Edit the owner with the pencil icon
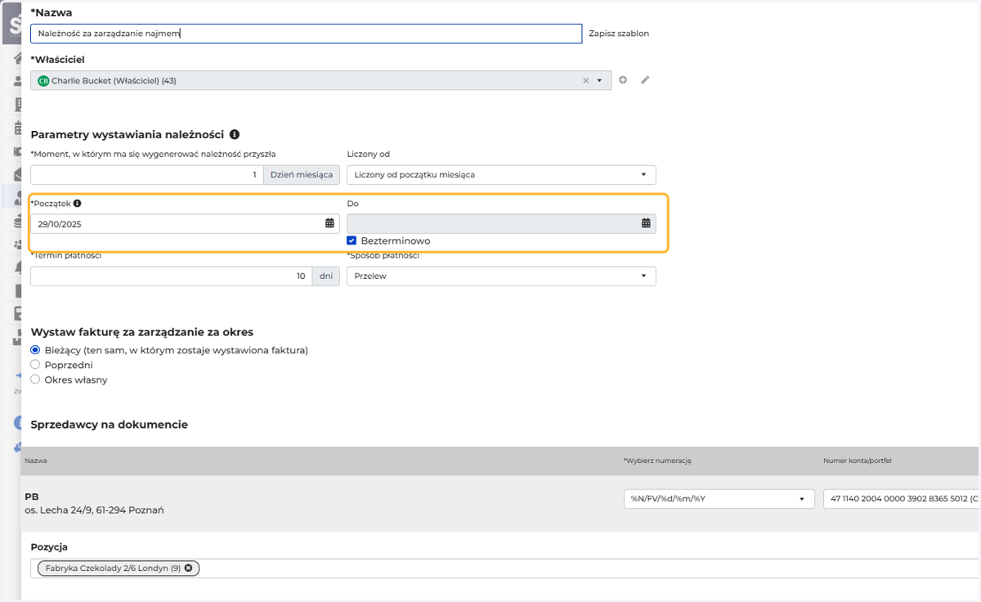 645,80
